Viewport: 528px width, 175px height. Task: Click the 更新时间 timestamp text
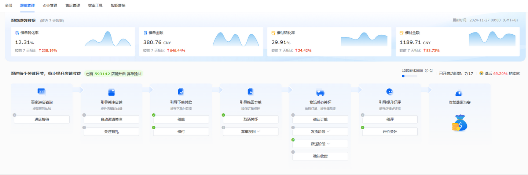[x=485, y=20]
